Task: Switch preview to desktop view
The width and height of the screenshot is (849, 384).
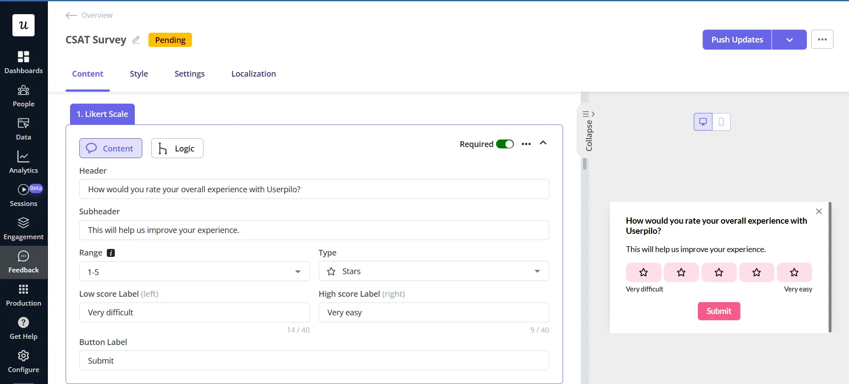Action: (x=703, y=122)
